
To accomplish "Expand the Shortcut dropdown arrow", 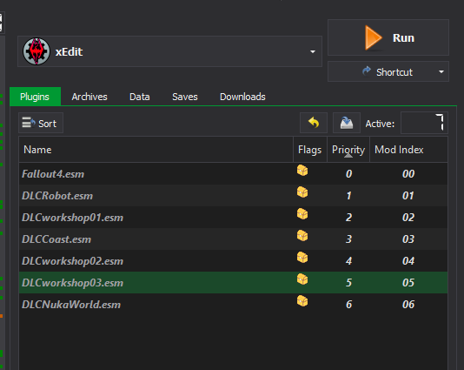I will click(x=441, y=71).
